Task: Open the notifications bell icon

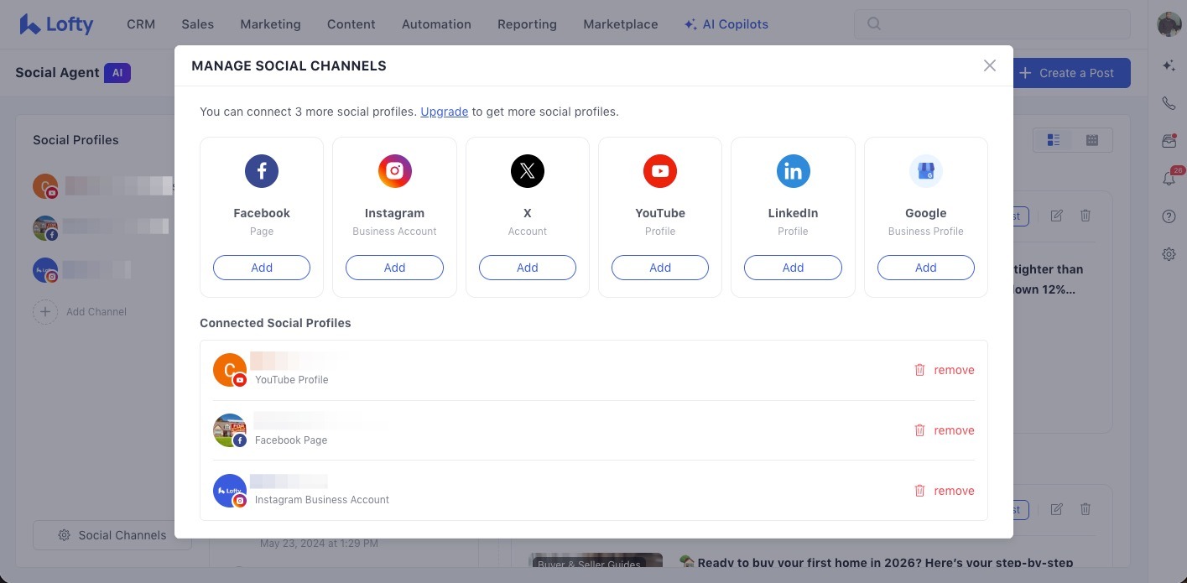Action: tap(1169, 179)
